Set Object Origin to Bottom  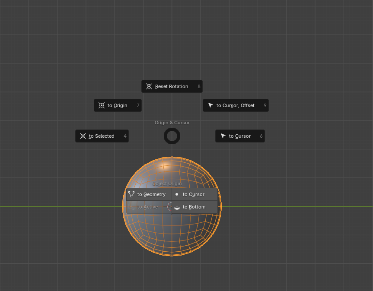point(194,207)
